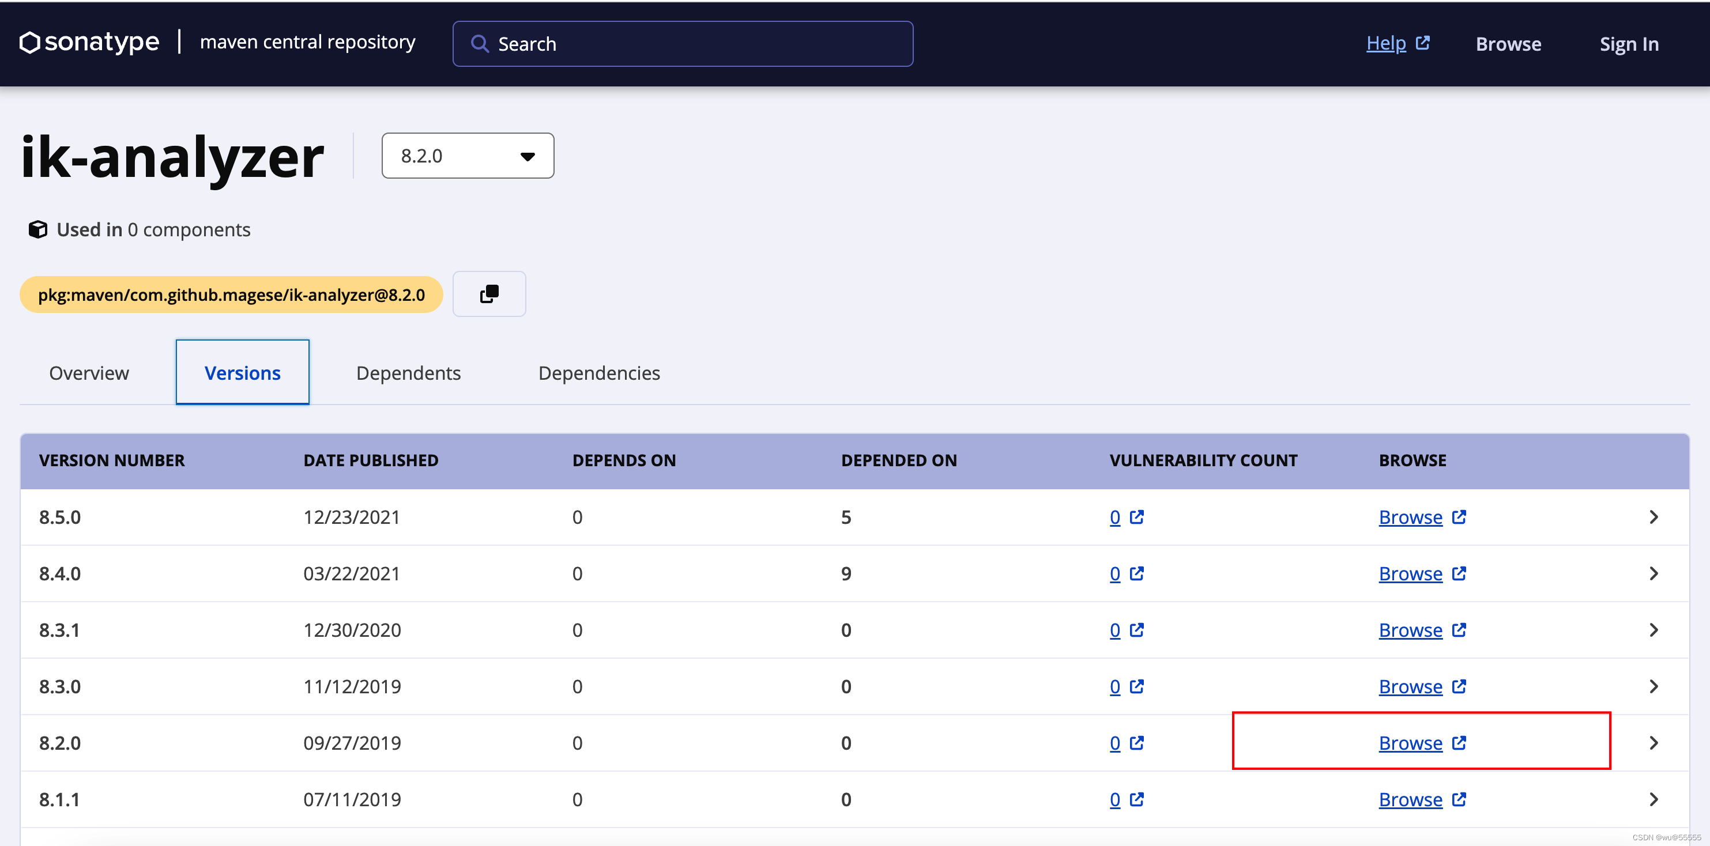Click the Browse external link icon for 8.4.0

[x=1462, y=573]
